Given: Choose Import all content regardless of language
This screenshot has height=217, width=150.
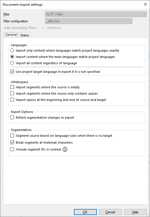Looking at the screenshot, I should (12, 63).
